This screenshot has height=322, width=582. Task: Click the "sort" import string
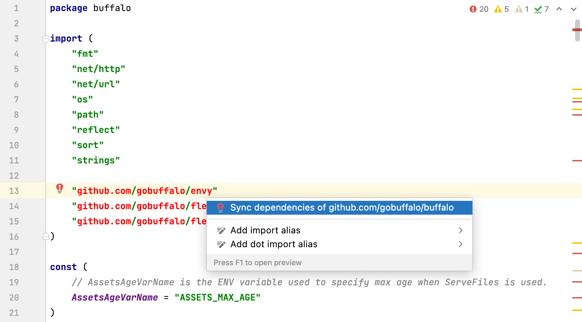(88, 145)
